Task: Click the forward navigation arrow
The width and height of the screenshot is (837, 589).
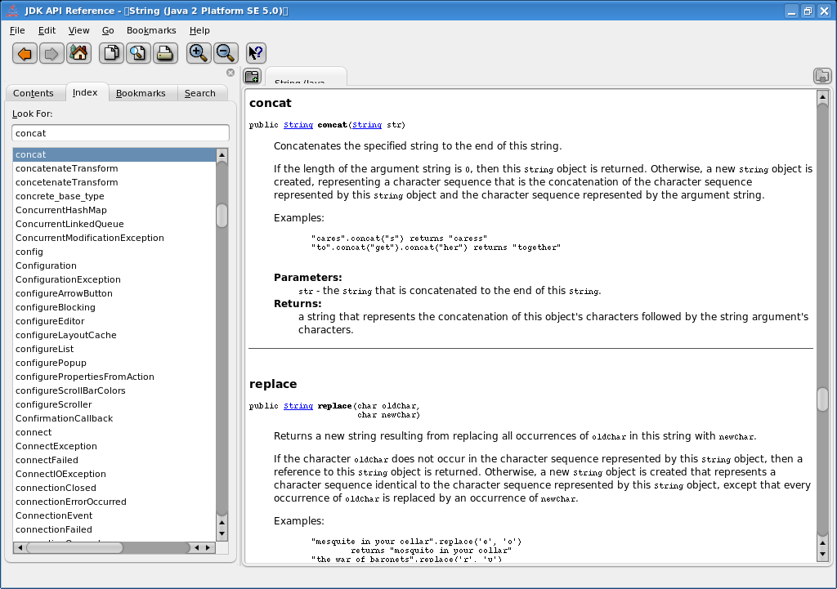Action: point(51,53)
